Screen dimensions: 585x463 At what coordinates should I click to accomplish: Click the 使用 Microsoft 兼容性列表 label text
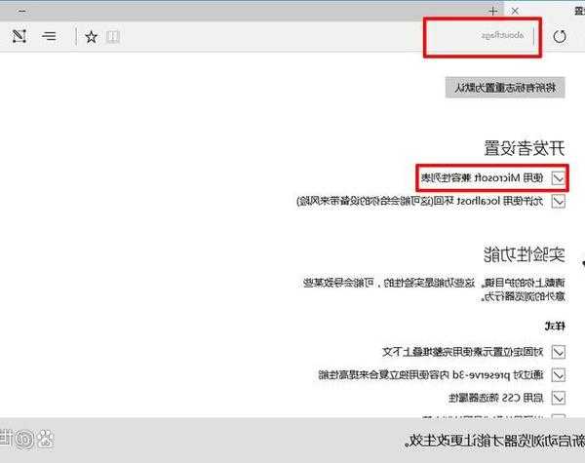pyautogui.click(x=483, y=178)
